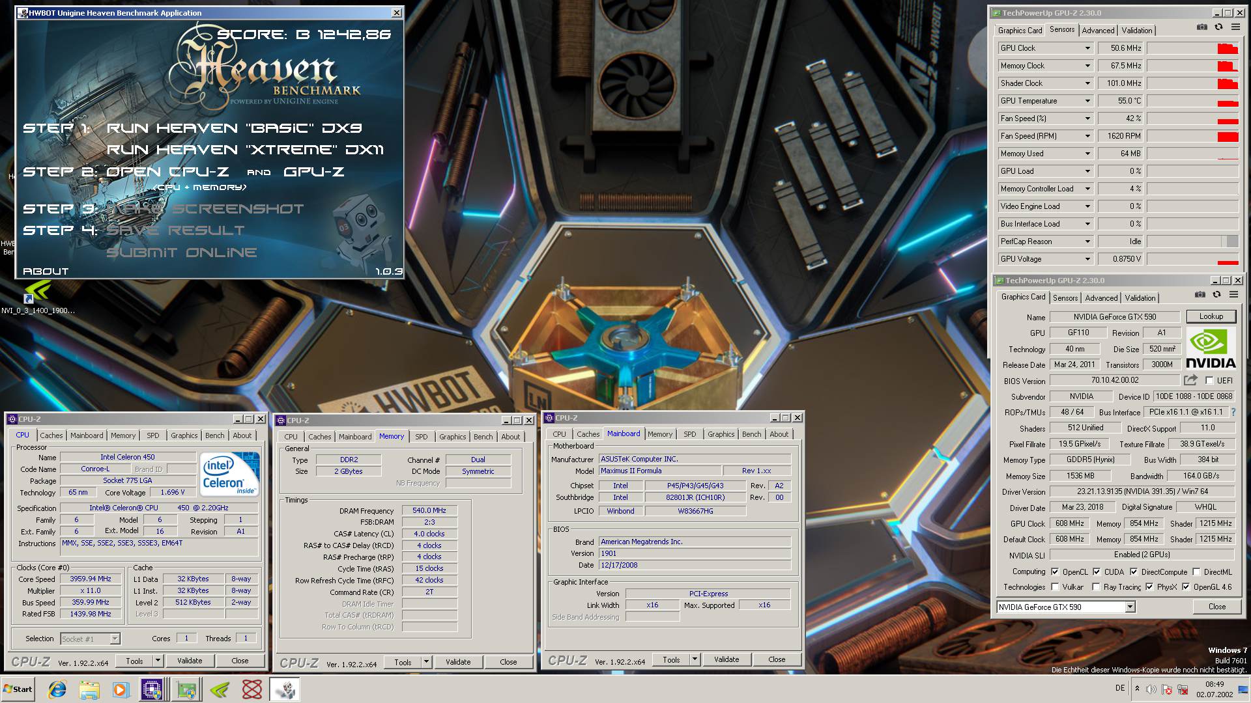Toggle the DirectCompute checkbox

pyautogui.click(x=1134, y=572)
